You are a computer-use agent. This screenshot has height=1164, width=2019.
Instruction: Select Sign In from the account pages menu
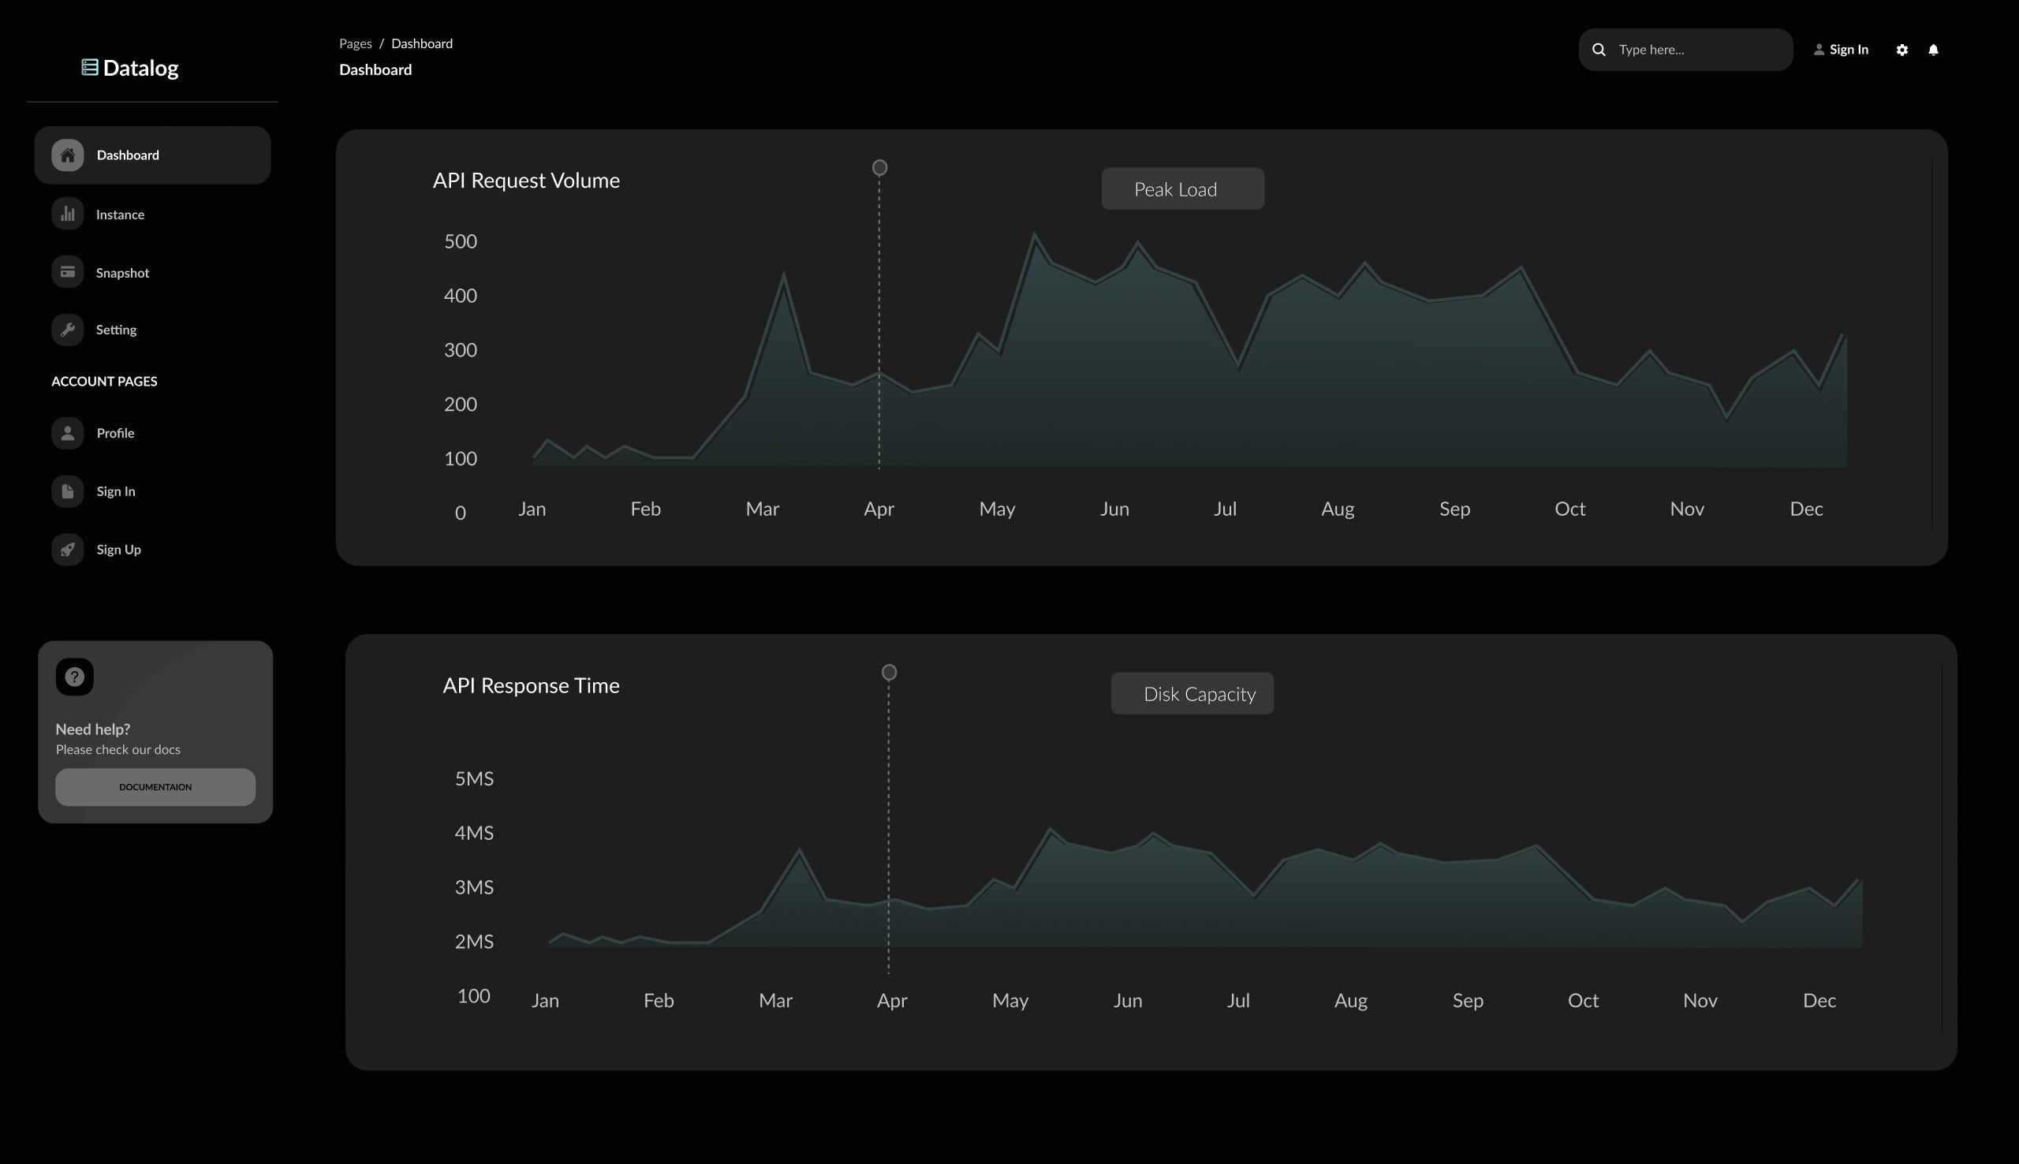coord(114,491)
